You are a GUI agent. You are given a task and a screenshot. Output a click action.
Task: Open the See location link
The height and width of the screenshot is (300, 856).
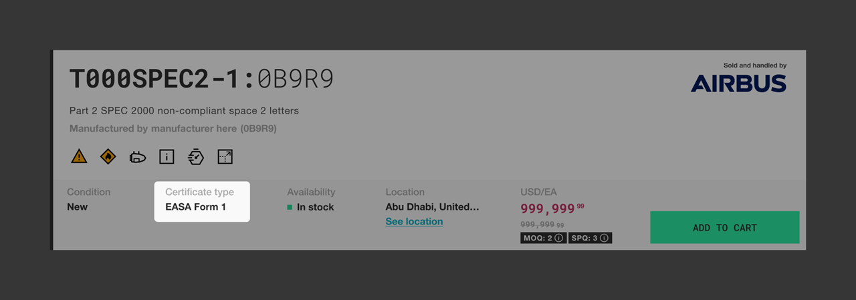pyautogui.click(x=414, y=221)
